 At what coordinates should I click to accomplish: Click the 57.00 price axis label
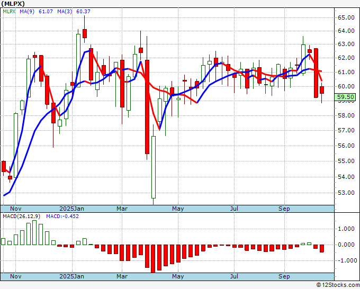(346, 130)
